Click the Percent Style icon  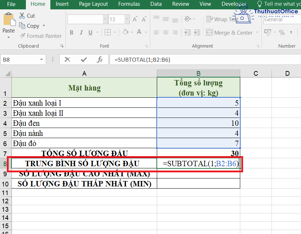[x=282, y=32]
